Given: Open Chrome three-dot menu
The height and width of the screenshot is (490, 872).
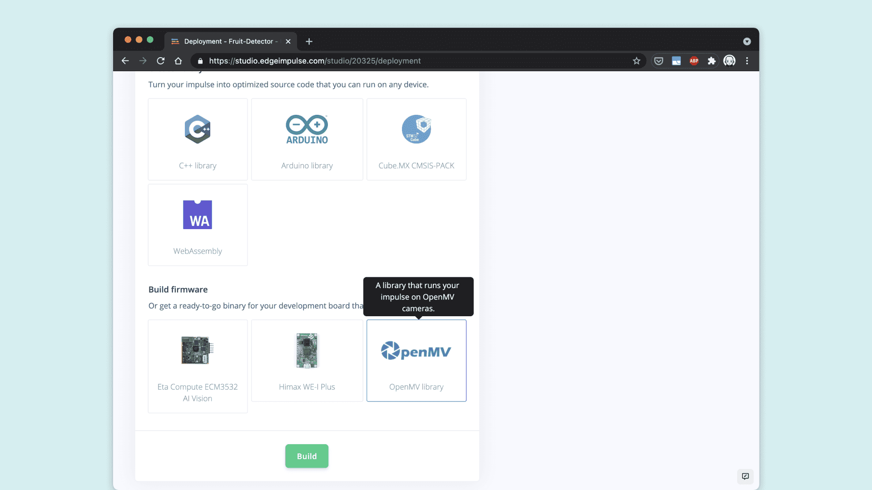Looking at the screenshot, I should pyautogui.click(x=747, y=61).
